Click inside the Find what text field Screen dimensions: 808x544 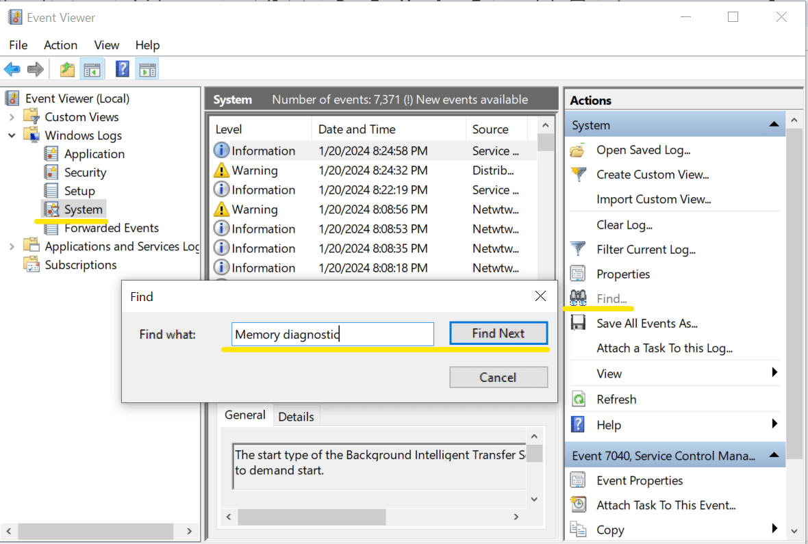point(331,334)
